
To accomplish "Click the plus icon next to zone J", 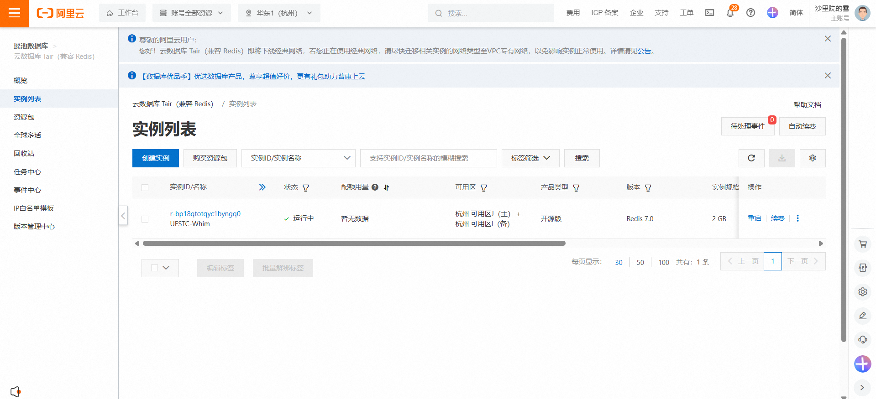I will (x=519, y=214).
